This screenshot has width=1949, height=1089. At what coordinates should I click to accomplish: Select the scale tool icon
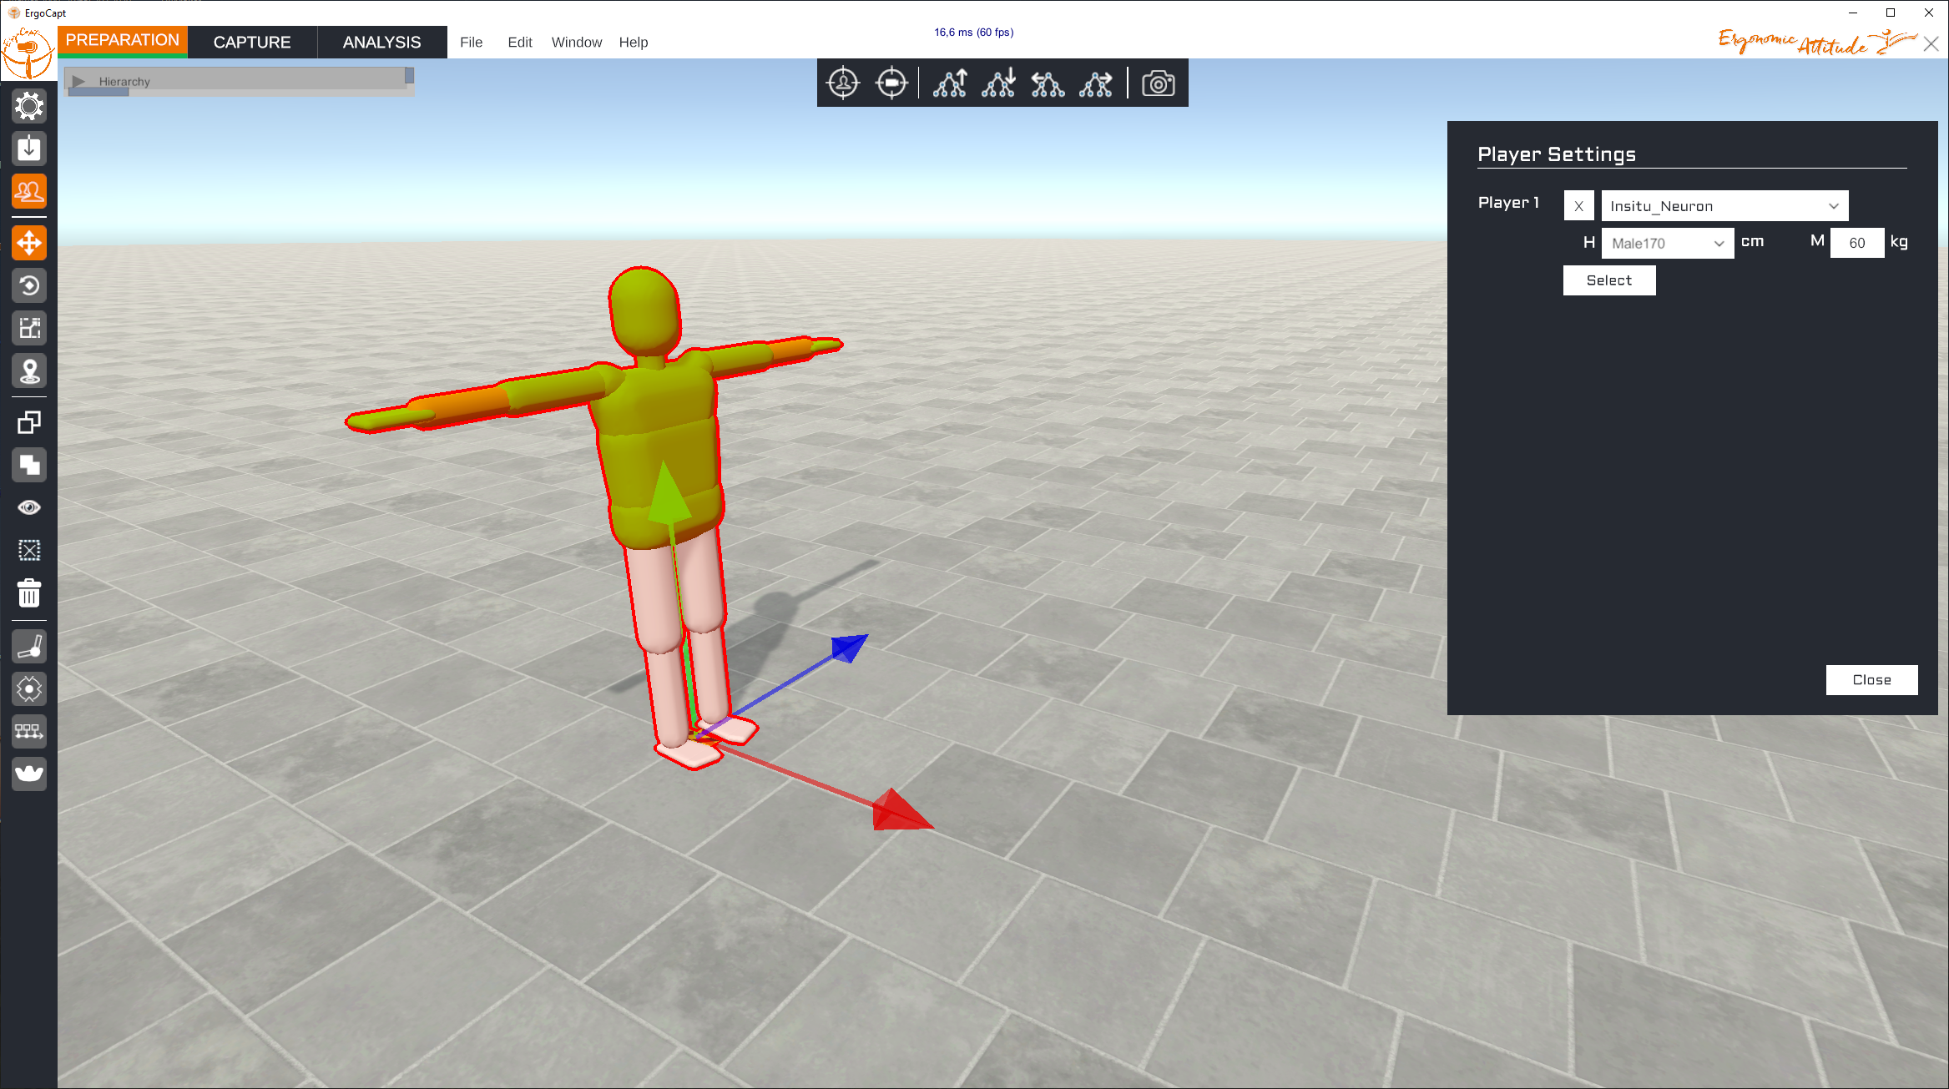coord(29,328)
